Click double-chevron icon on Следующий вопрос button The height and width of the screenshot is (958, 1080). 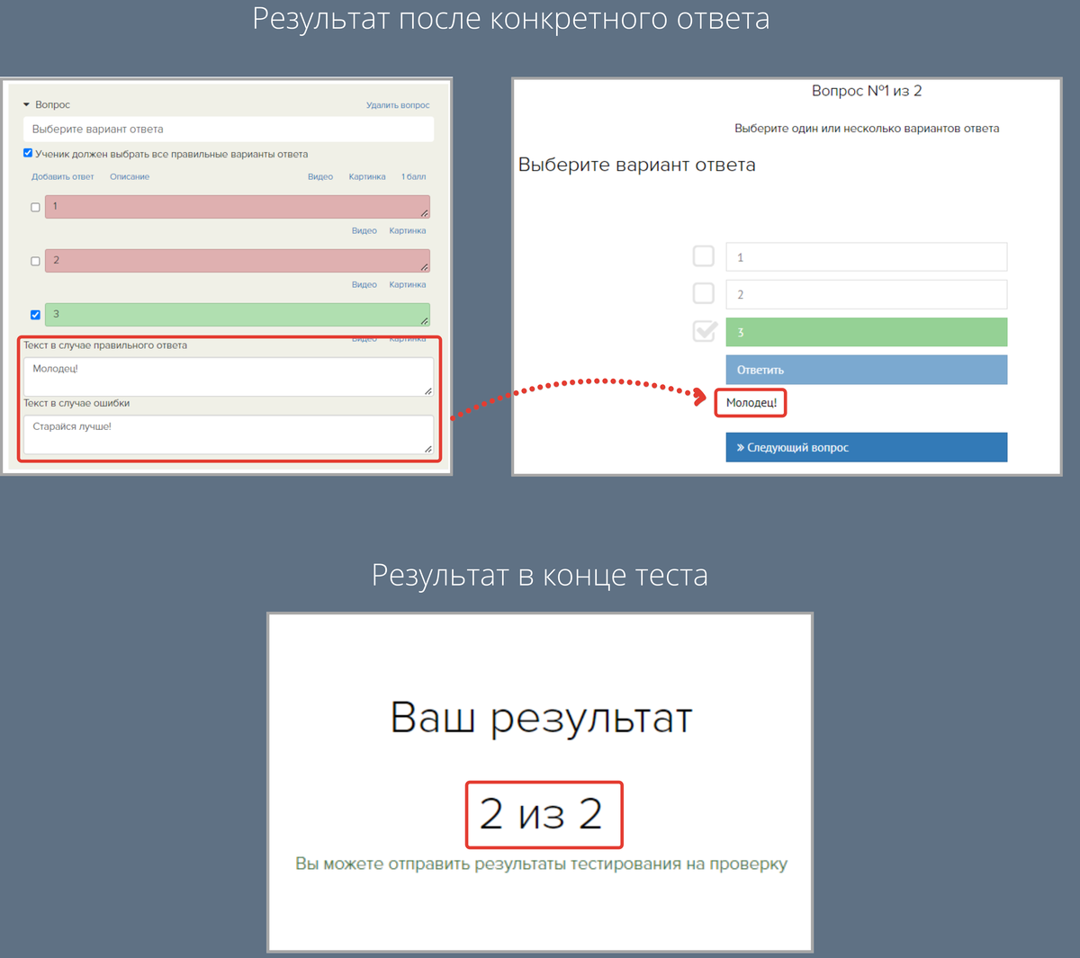click(x=741, y=447)
